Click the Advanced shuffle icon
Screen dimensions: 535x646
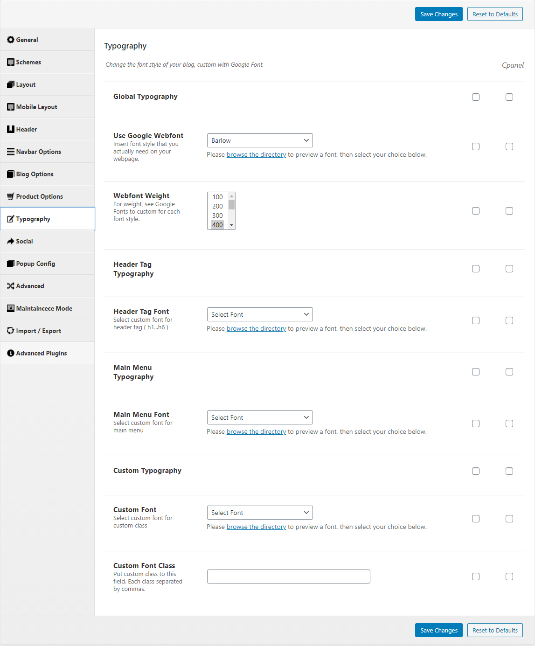click(x=11, y=286)
